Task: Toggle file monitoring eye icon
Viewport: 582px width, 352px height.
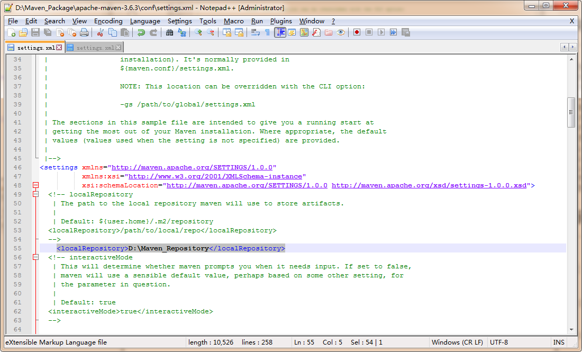Action: (x=341, y=33)
